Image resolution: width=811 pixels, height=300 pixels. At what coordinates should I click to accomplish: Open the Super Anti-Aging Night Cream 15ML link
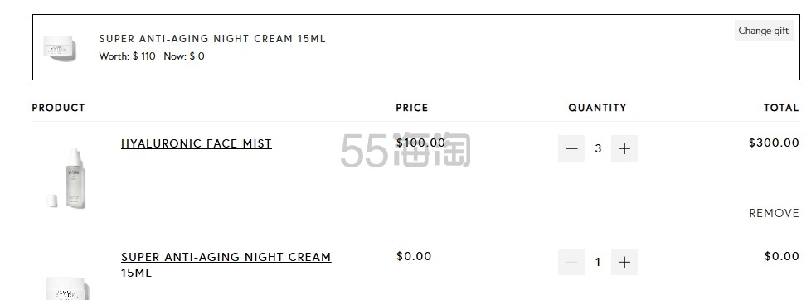pyautogui.click(x=226, y=264)
